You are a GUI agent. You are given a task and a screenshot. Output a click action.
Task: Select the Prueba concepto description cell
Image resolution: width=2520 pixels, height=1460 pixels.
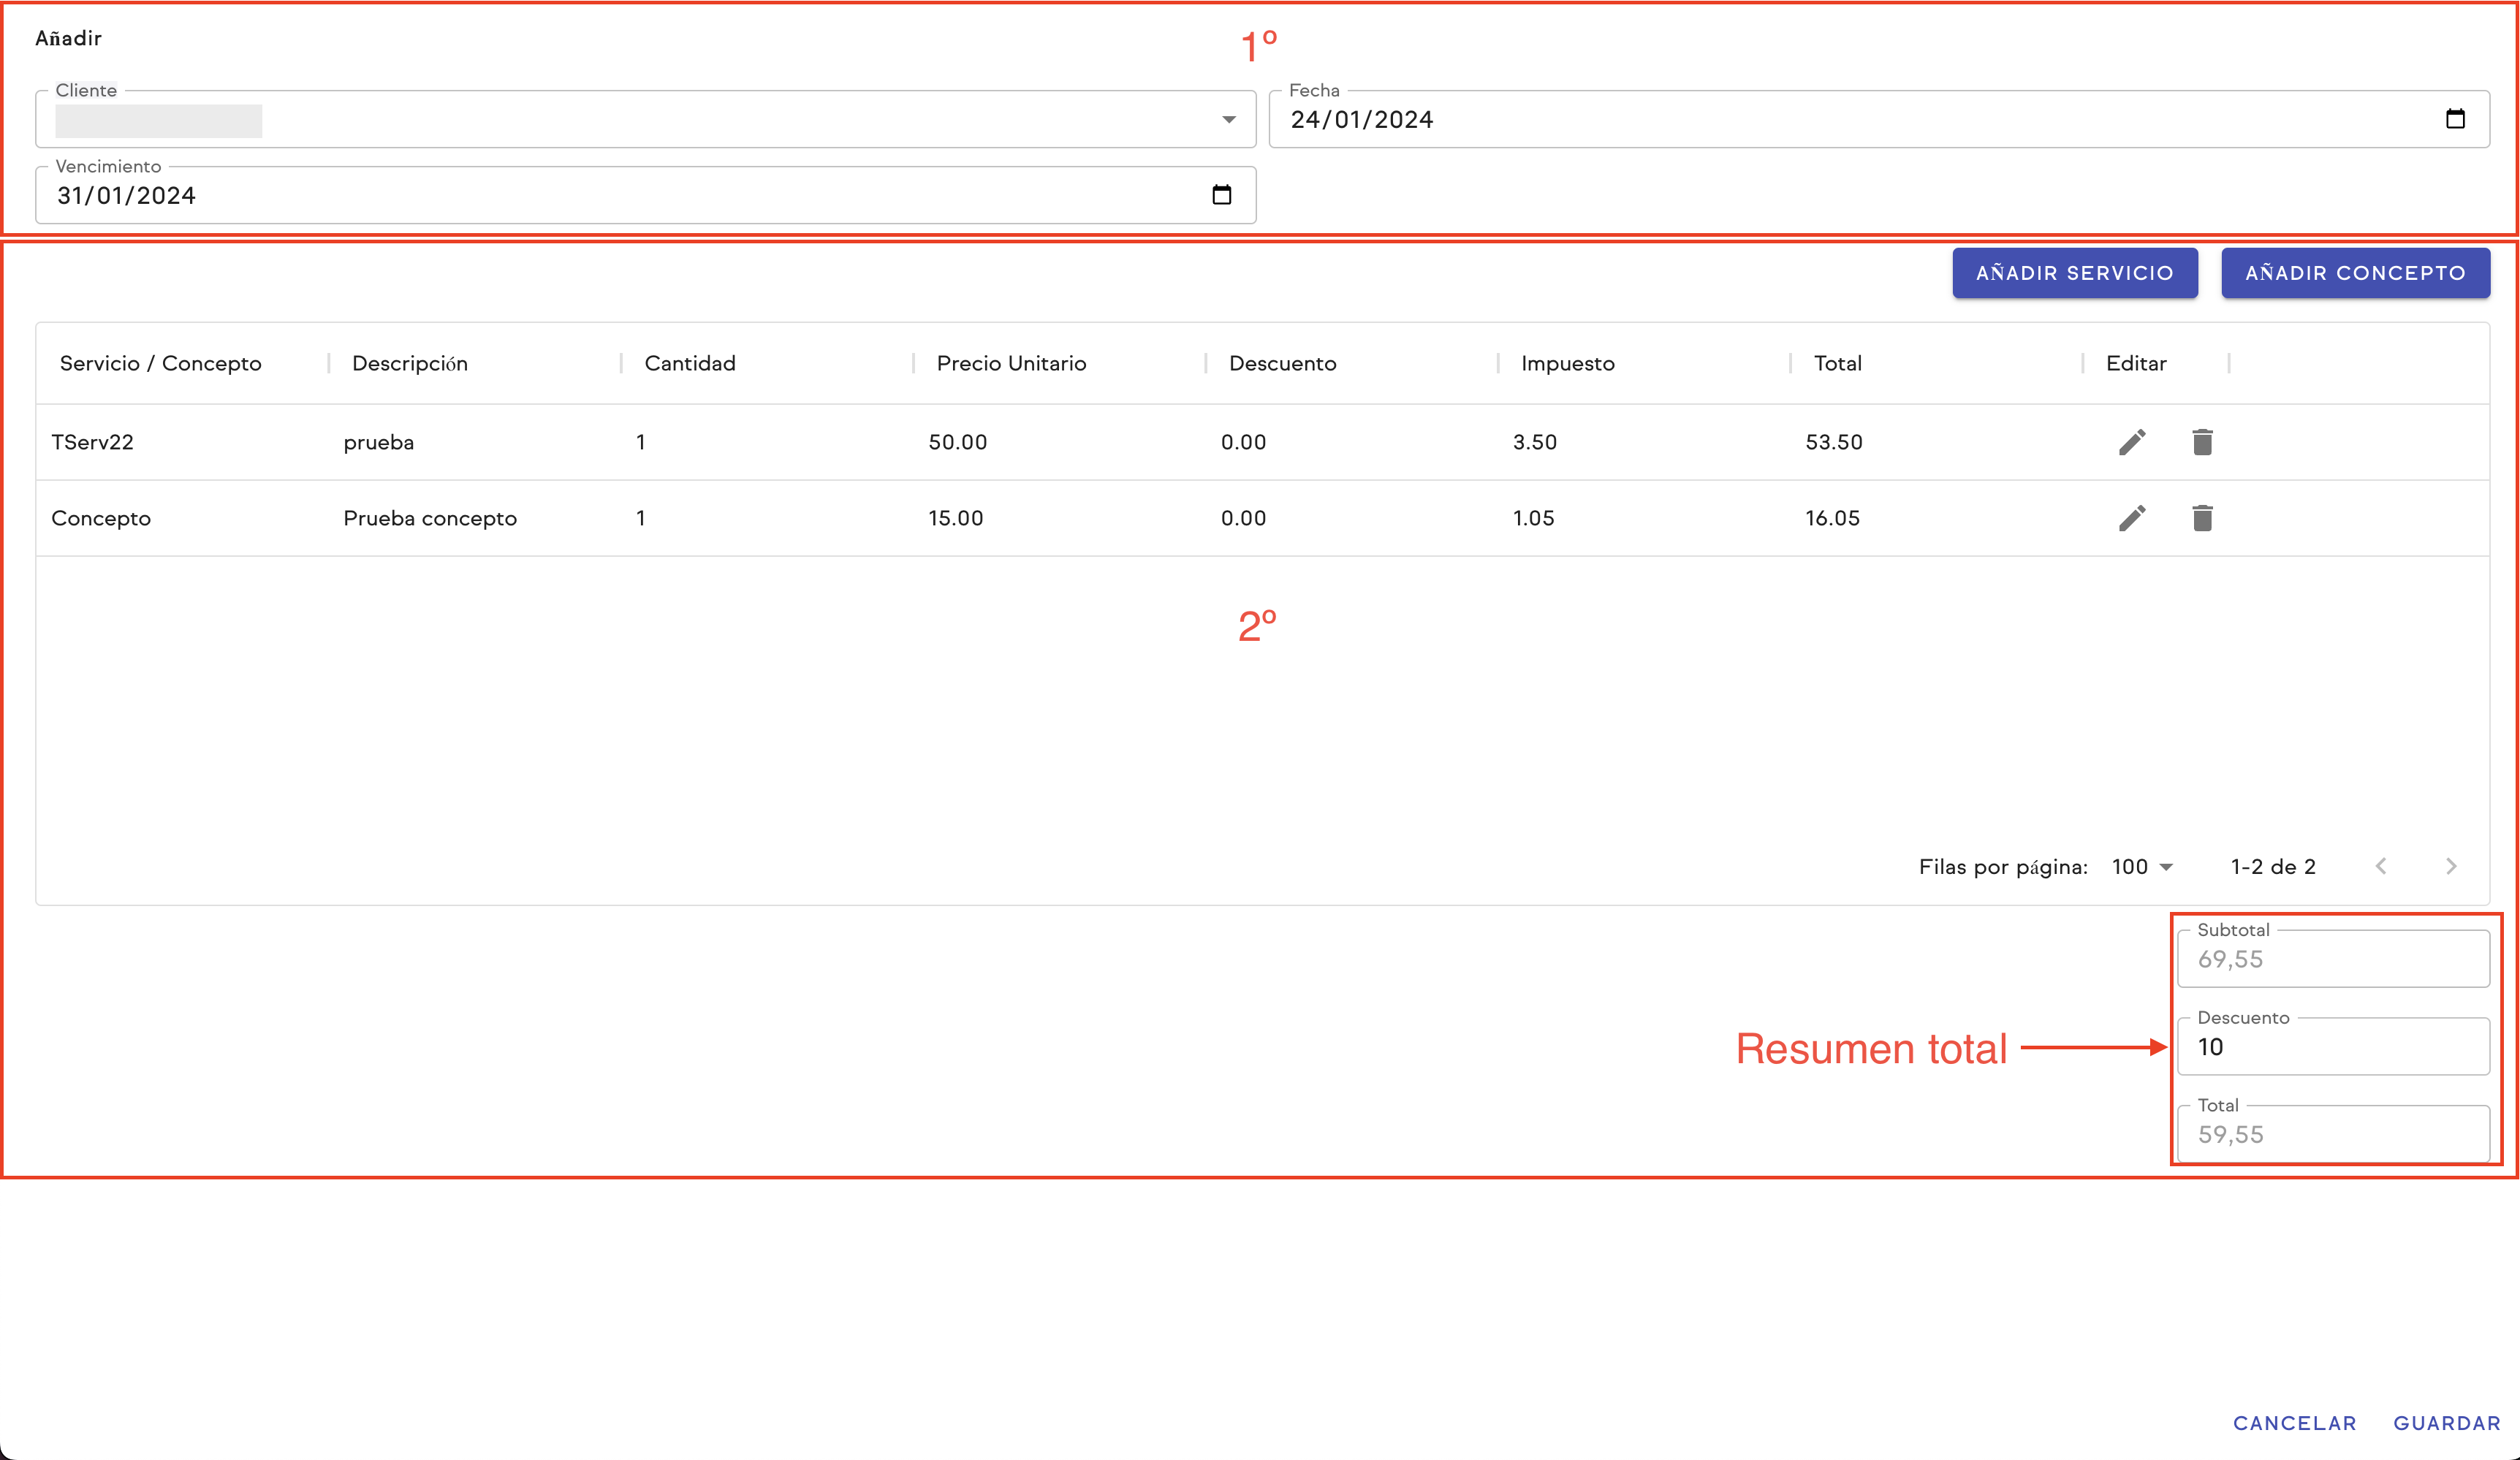point(430,518)
